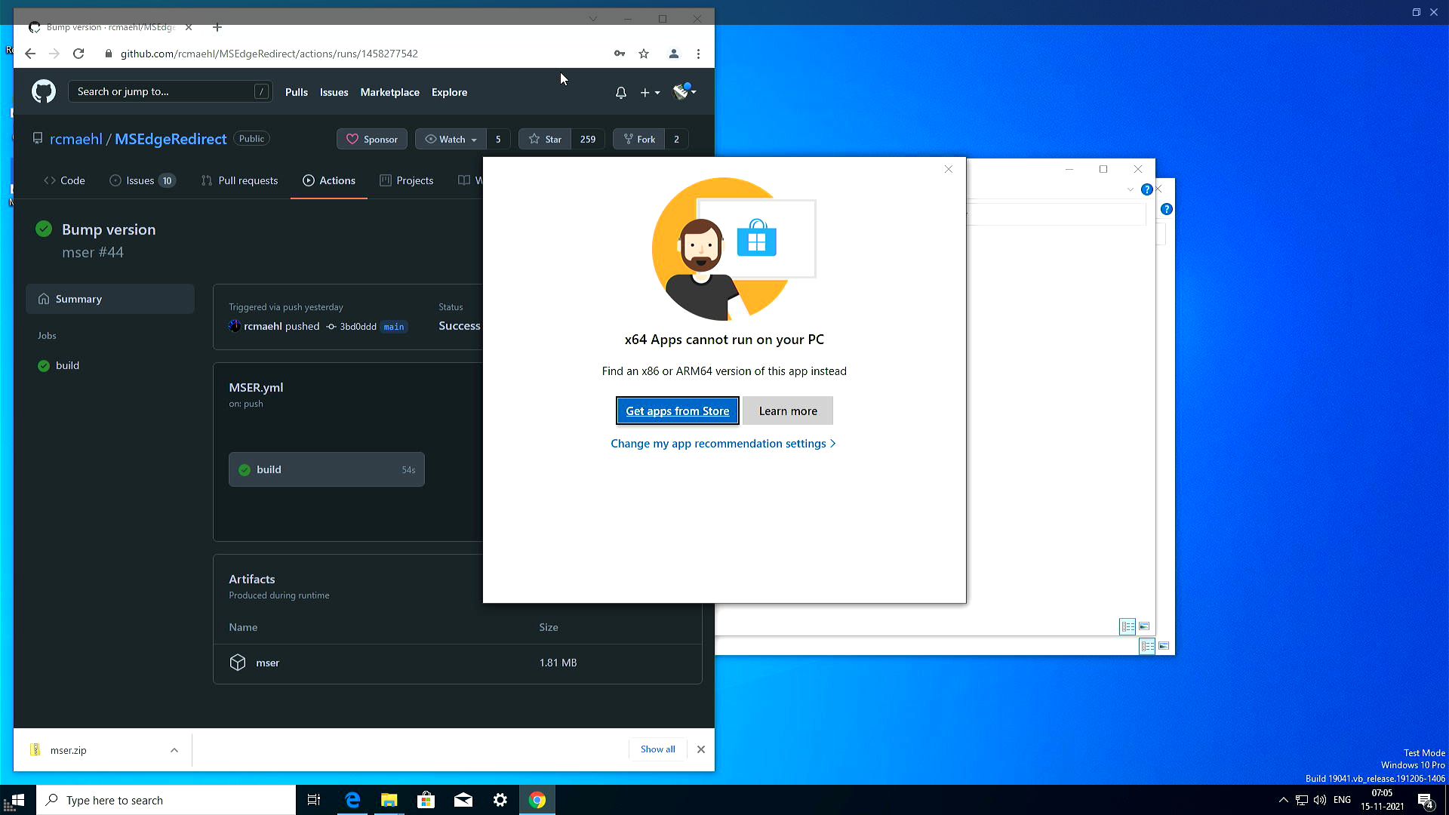
Task: Open Change my app recommendation settings
Action: (x=722, y=444)
